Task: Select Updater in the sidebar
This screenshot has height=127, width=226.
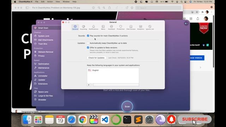Action: (42, 80)
